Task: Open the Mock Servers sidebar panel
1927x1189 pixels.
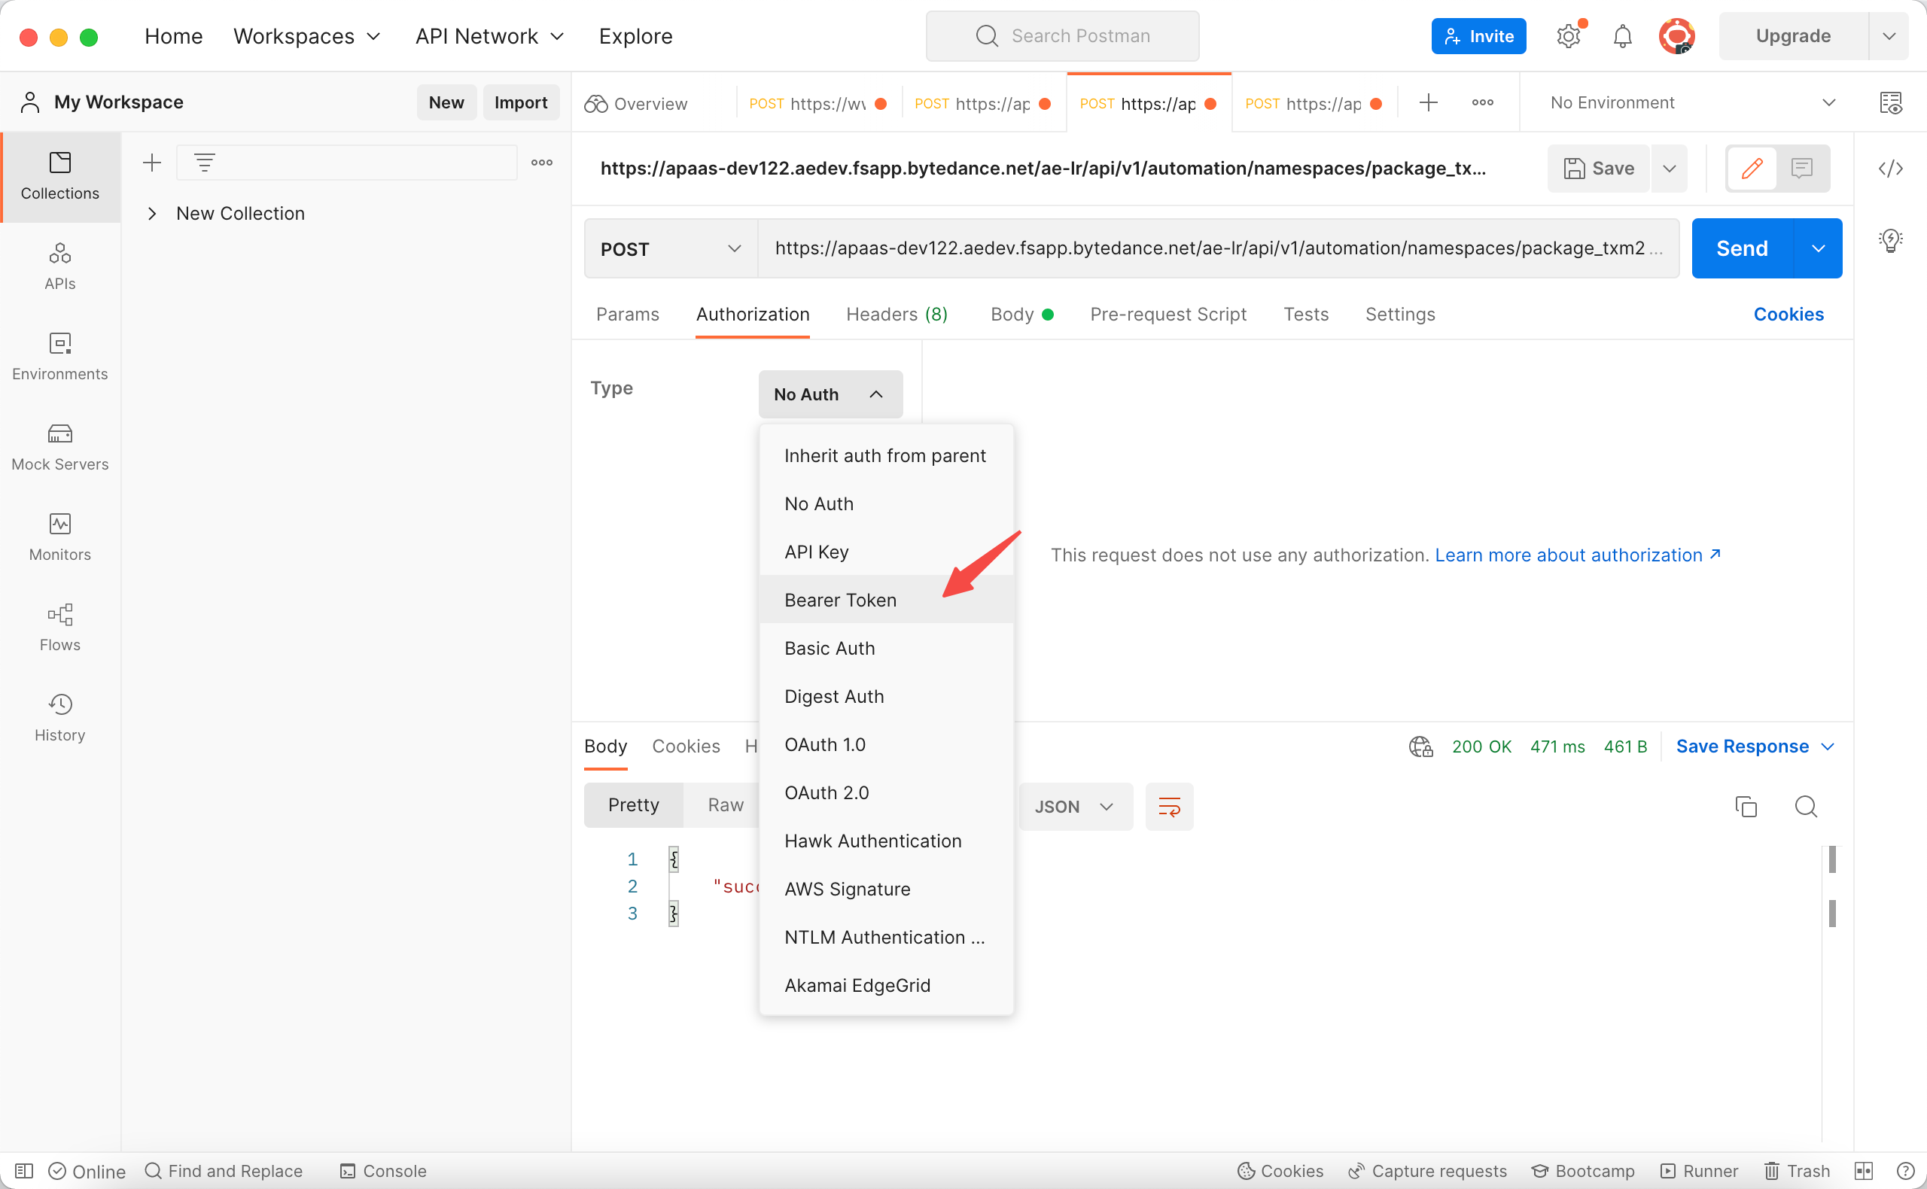Action: 59,445
